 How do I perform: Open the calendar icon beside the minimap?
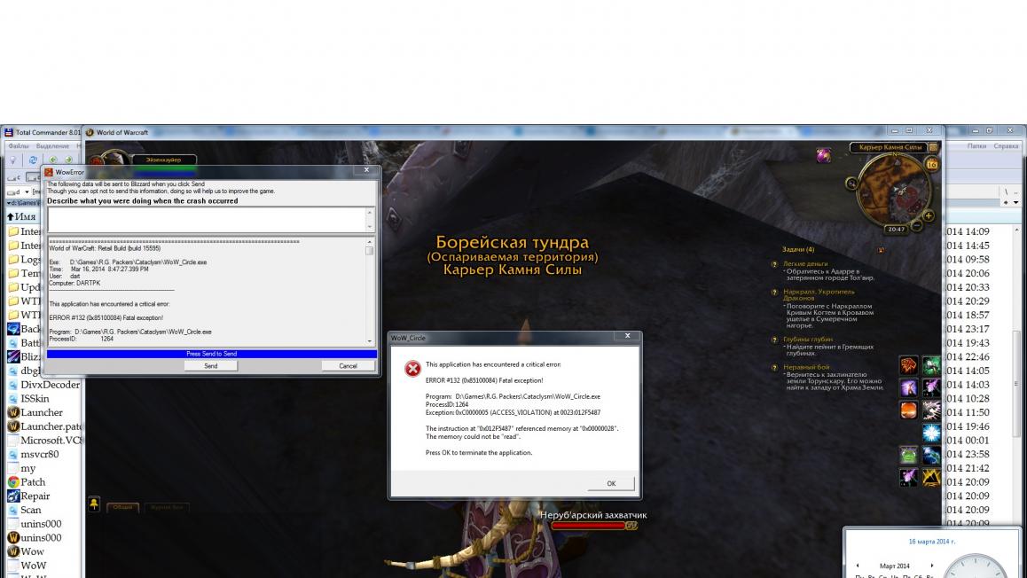click(931, 164)
